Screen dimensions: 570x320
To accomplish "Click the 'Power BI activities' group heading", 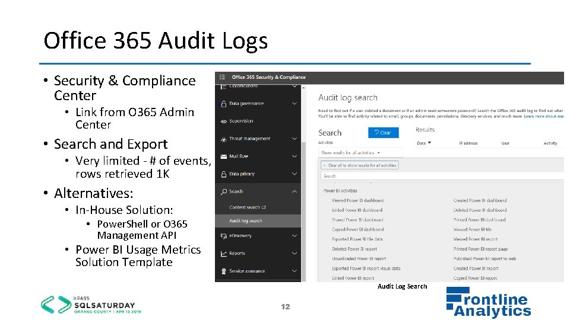I will click(x=340, y=190).
